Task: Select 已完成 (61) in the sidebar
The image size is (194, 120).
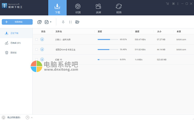Action: 16,43
